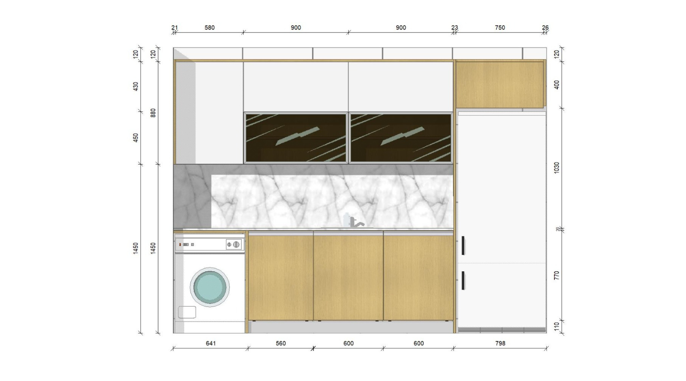Select the 430 vertical dimension label
The image size is (686, 381).
pyautogui.click(x=136, y=86)
